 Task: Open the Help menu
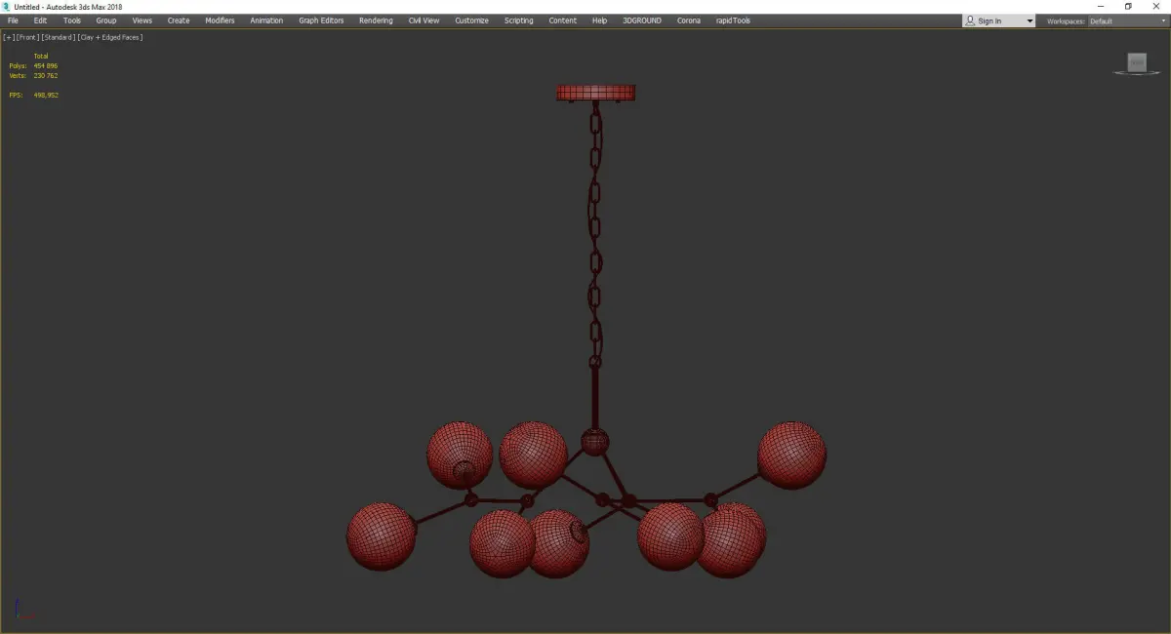(x=599, y=20)
